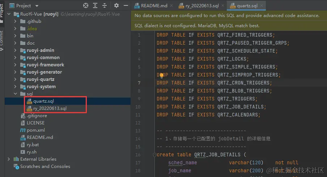Expand External Libraries node

tap(9, 159)
